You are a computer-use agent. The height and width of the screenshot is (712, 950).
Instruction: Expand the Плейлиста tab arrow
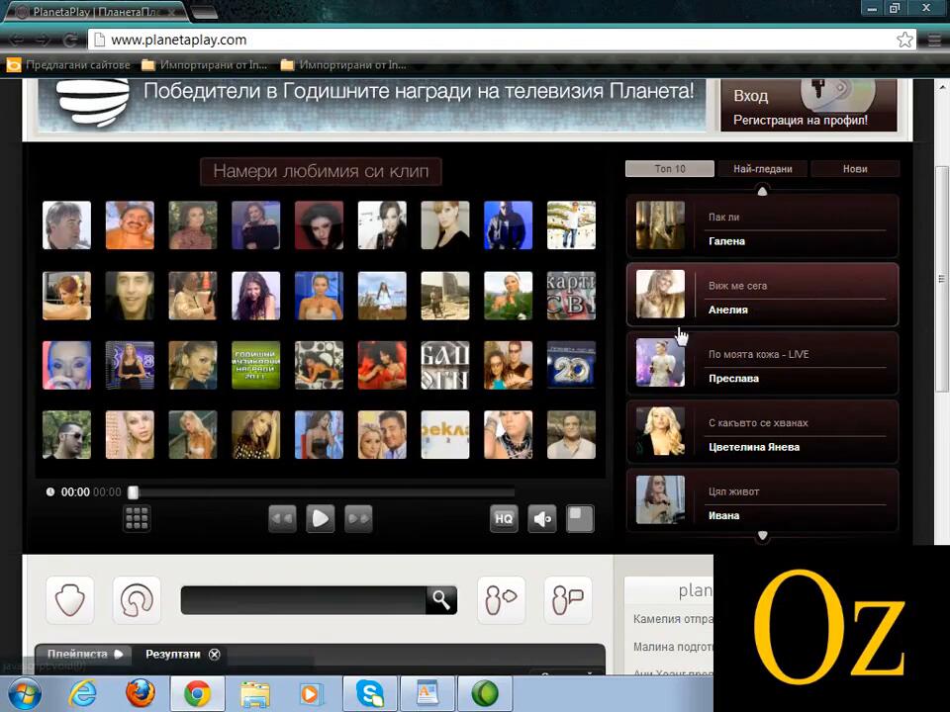[x=119, y=654]
